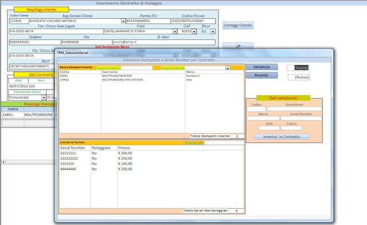
Task: Click the second (Nuovo) field
Action: coord(299,77)
